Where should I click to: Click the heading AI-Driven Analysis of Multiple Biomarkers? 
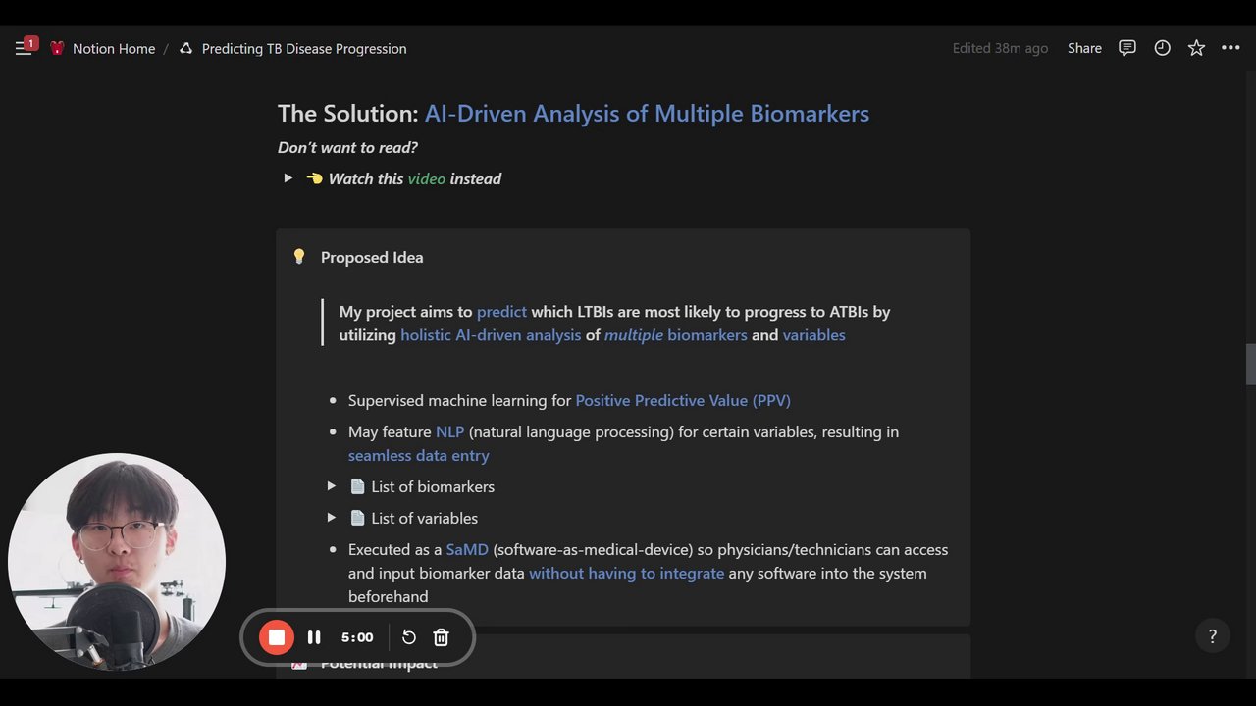[647, 113]
